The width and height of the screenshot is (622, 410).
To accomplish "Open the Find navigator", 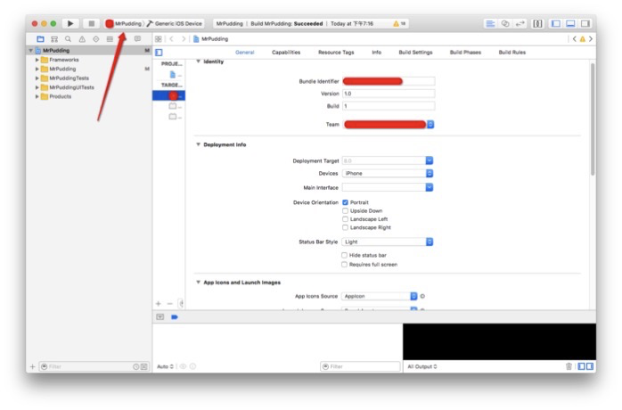I will [x=69, y=39].
